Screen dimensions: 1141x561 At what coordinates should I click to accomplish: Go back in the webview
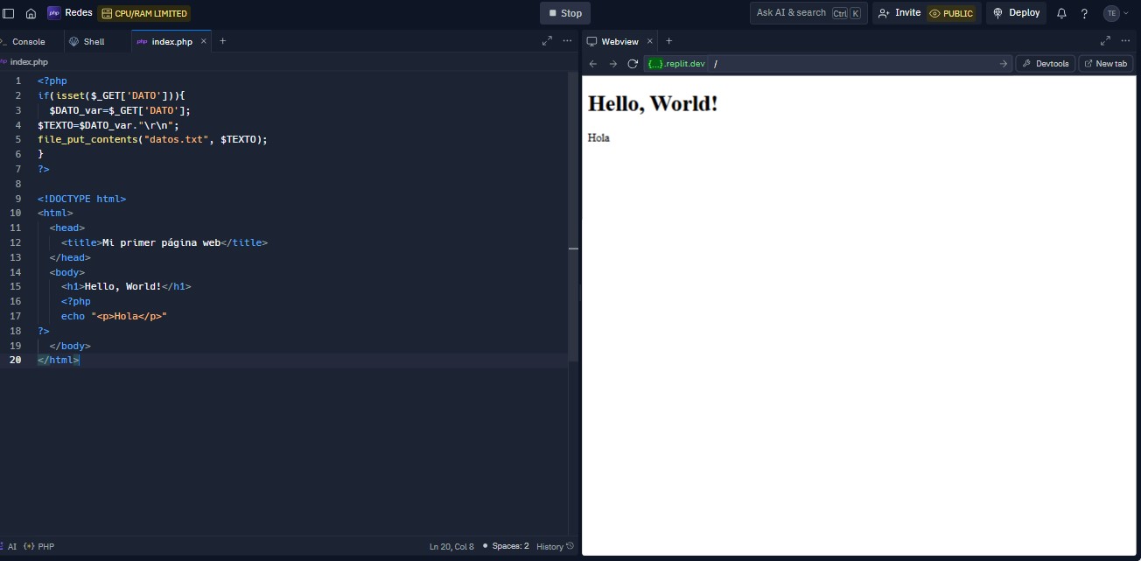(x=593, y=64)
